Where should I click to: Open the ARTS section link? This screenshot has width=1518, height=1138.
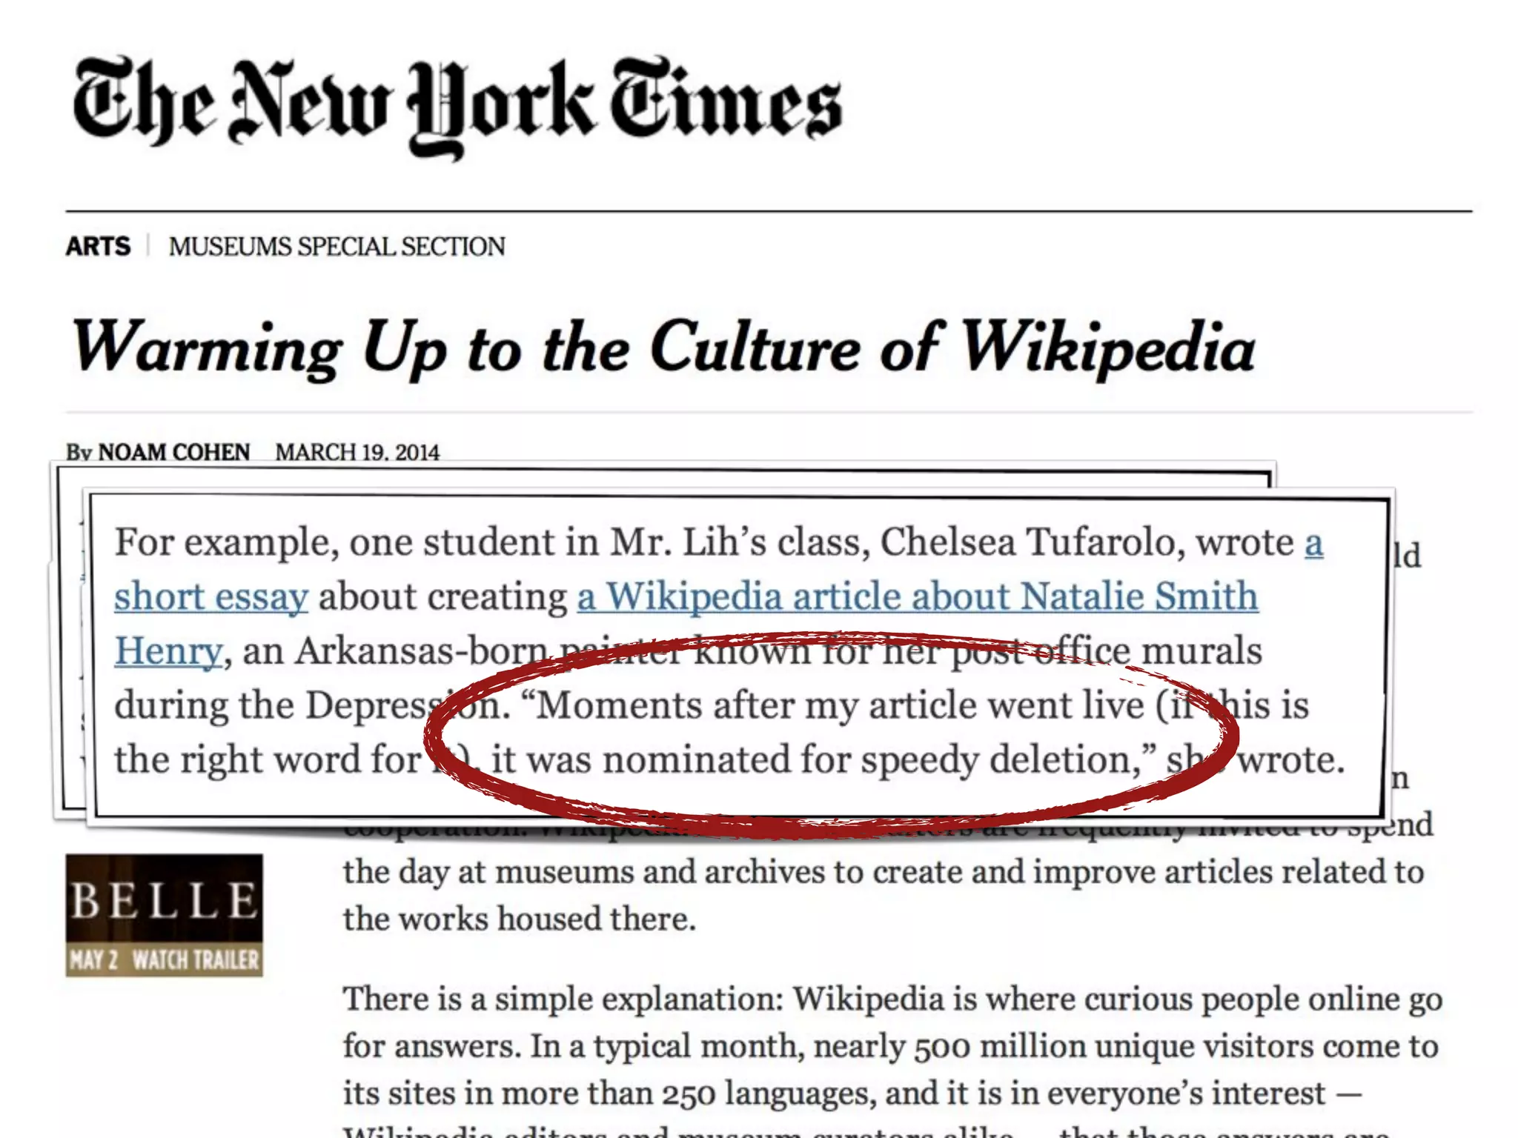[x=98, y=246]
